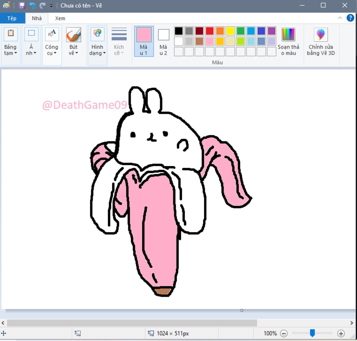The image size is (357, 341).
Task: Click the scroll left arrow
Action: click(x=3, y=323)
